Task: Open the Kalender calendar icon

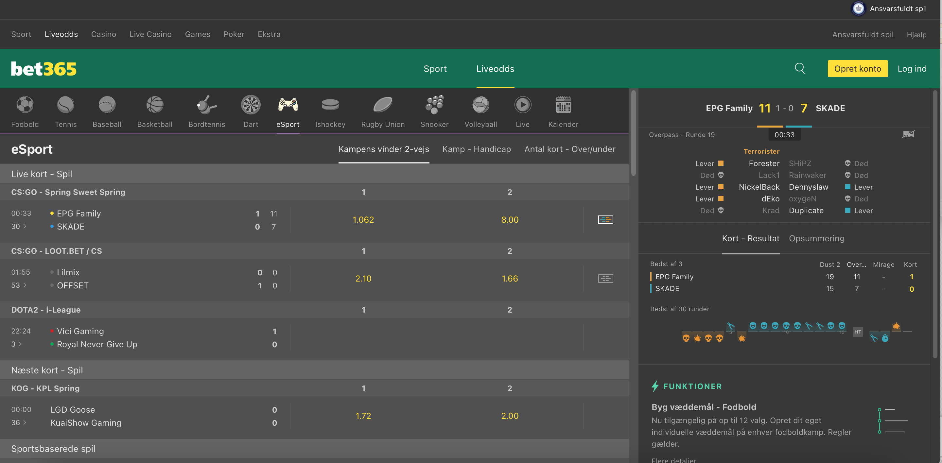Action: click(563, 105)
